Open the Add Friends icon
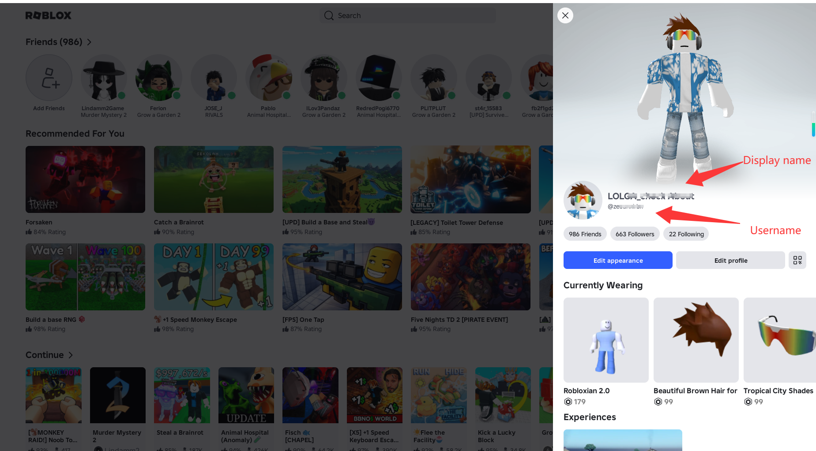The height and width of the screenshot is (451, 816). (x=49, y=78)
